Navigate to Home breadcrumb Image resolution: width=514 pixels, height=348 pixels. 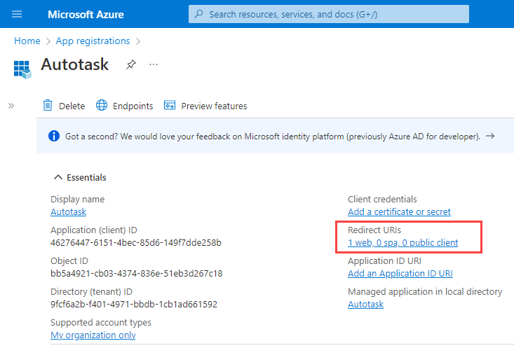(27, 41)
